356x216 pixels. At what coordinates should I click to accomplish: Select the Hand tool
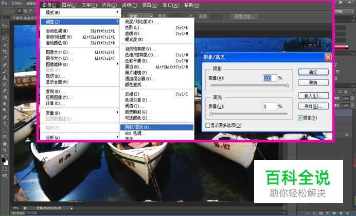(5, 144)
